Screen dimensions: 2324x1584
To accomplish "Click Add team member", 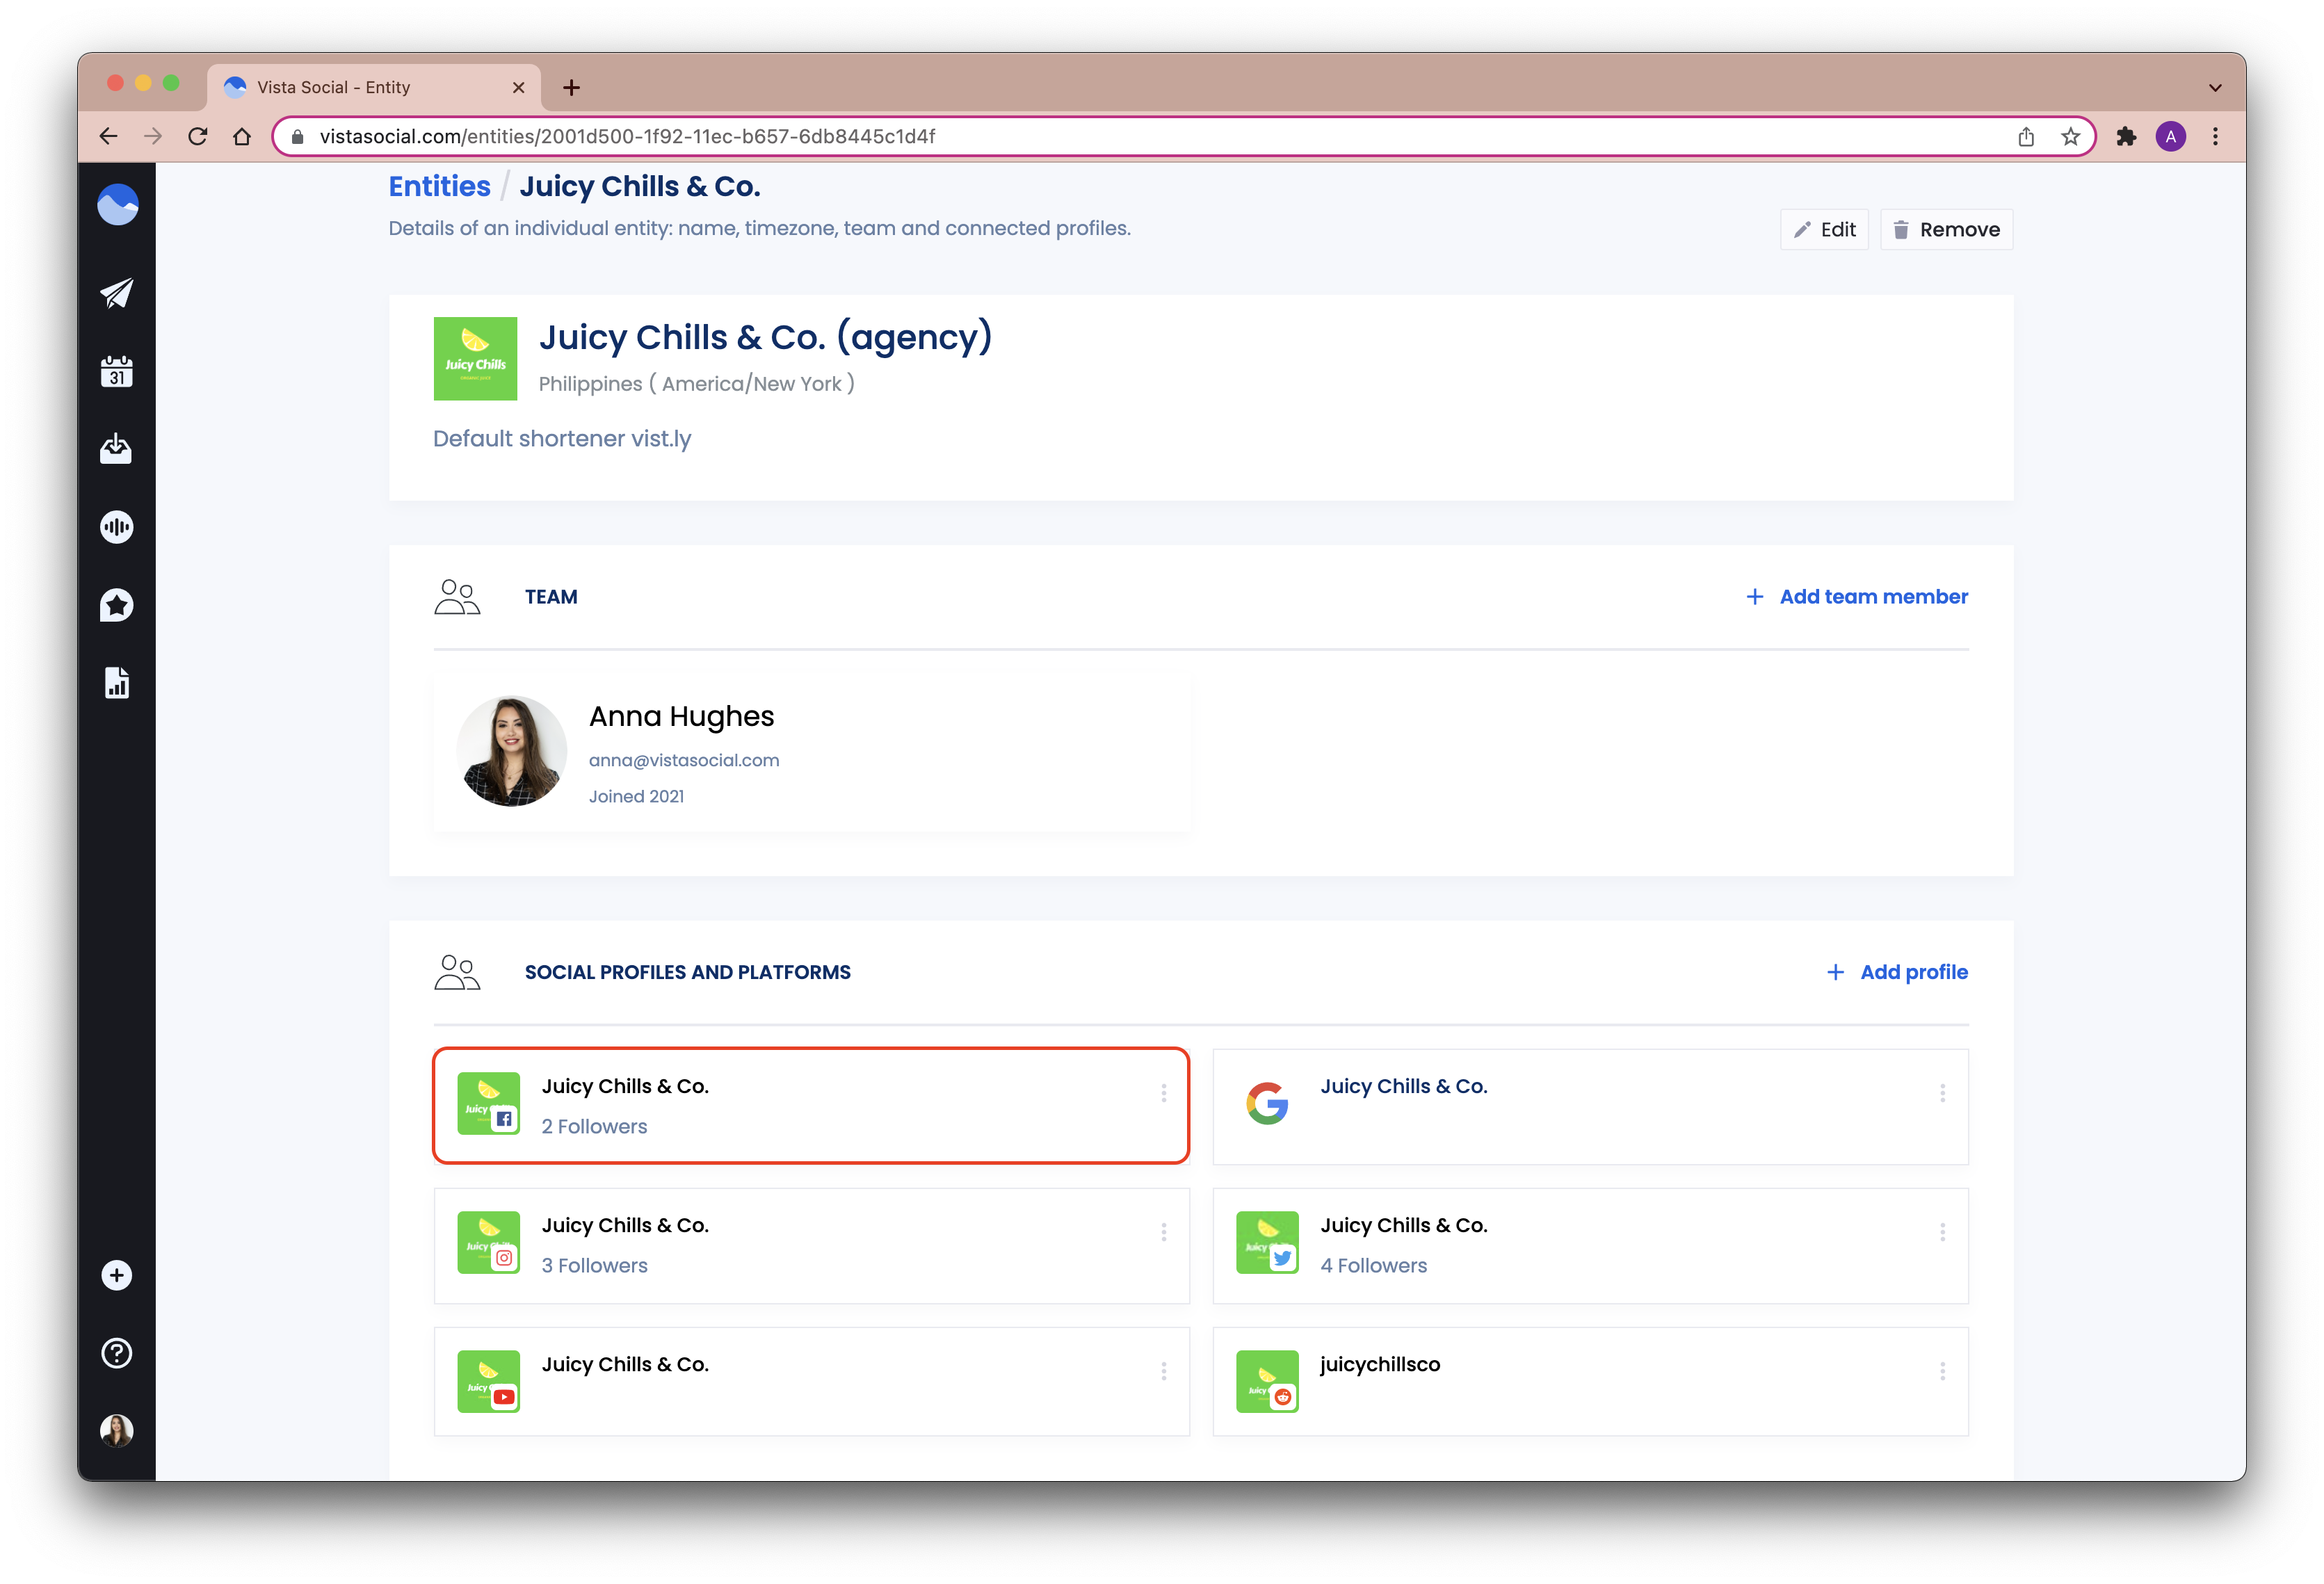I will [x=1856, y=597].
